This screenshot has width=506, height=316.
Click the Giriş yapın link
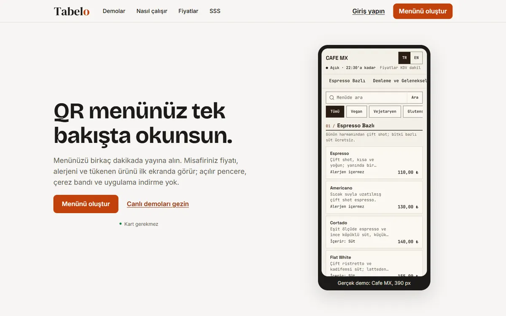(369, 11)
